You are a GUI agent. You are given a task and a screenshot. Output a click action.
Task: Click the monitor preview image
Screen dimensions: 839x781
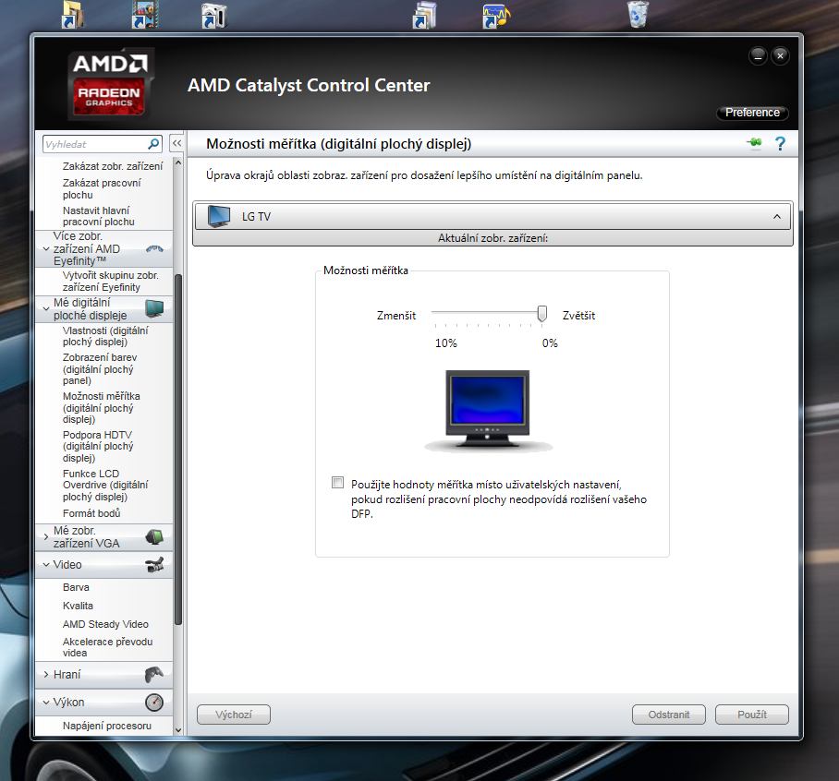[488, 410]
